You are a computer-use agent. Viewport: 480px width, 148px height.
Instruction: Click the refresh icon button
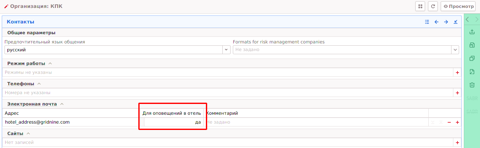(x=433, y=6)
